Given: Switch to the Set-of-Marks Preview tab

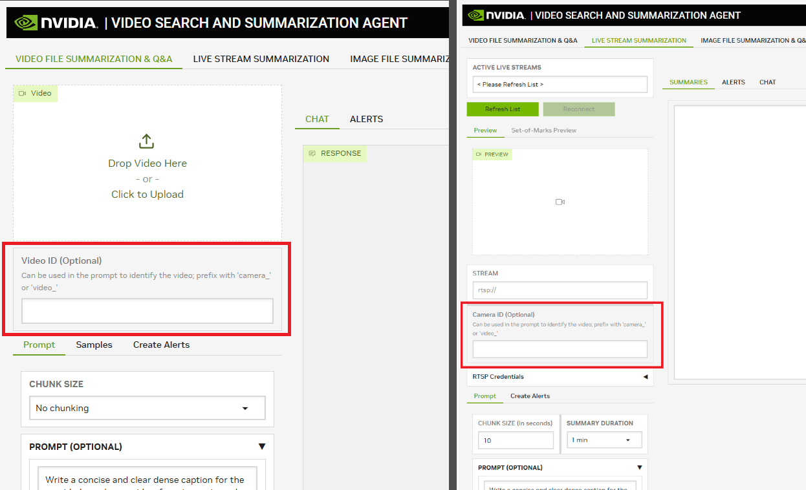Looking at the screenshot, I should (x=543, y=130).
